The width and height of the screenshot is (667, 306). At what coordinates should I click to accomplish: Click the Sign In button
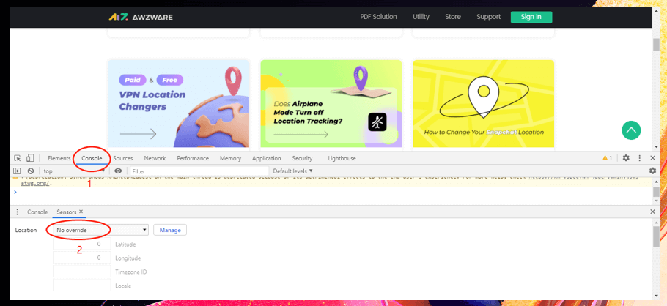(x=531, y=17)
